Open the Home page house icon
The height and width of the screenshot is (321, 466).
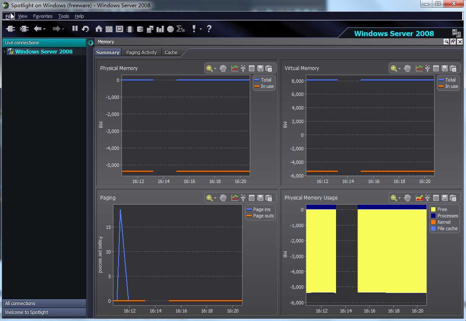[x=99, y=29]
